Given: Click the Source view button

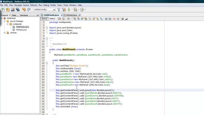Looking at the screenshot, I should 44,19.
